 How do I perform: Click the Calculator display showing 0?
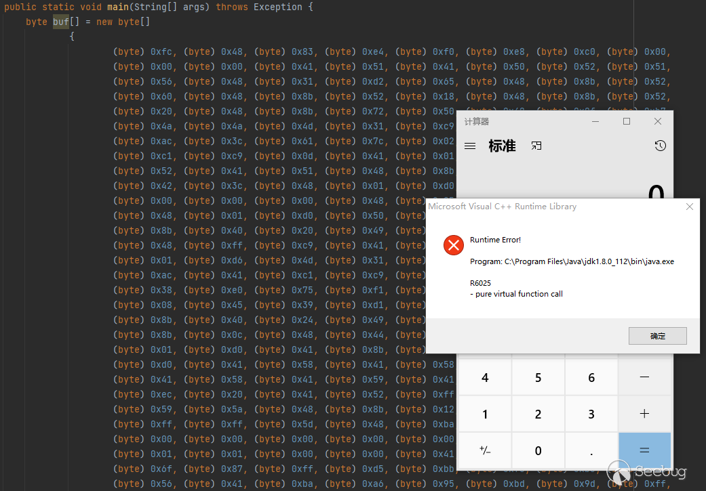(656, 192)
